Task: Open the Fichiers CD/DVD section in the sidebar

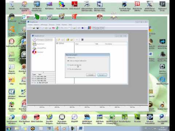Action: (43, 40)
